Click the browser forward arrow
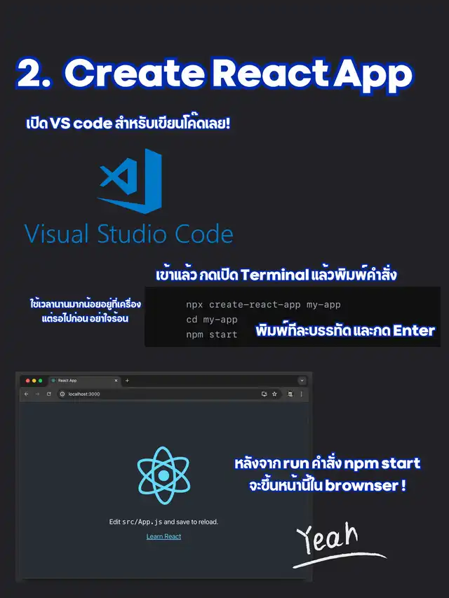 (x=37, y=395)
